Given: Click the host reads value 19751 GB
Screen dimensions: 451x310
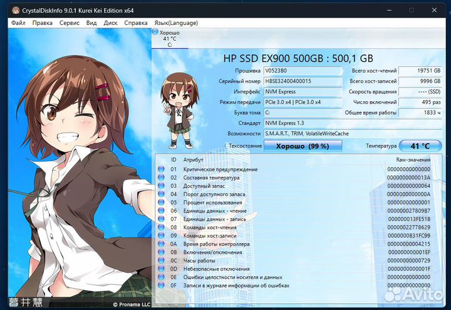Looking at the screenshot, I should [420, 71].
